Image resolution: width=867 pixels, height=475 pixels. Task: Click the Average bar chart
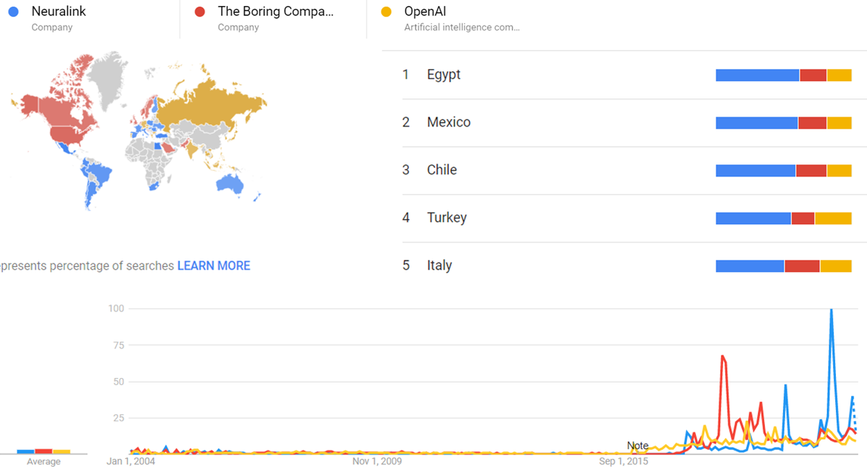click(x=43, y=452)
